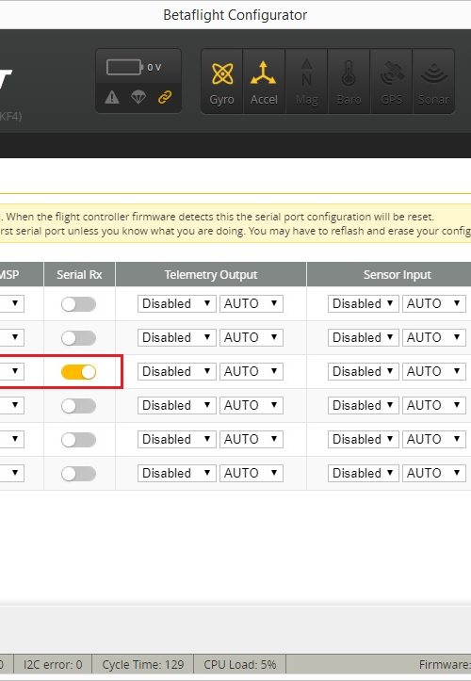This screenshot has height=681, width=471.
Task: Click the Accel sensor icon
Action: click(x=264, y=82)
